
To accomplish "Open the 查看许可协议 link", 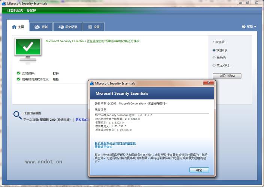I will (104, 147).
